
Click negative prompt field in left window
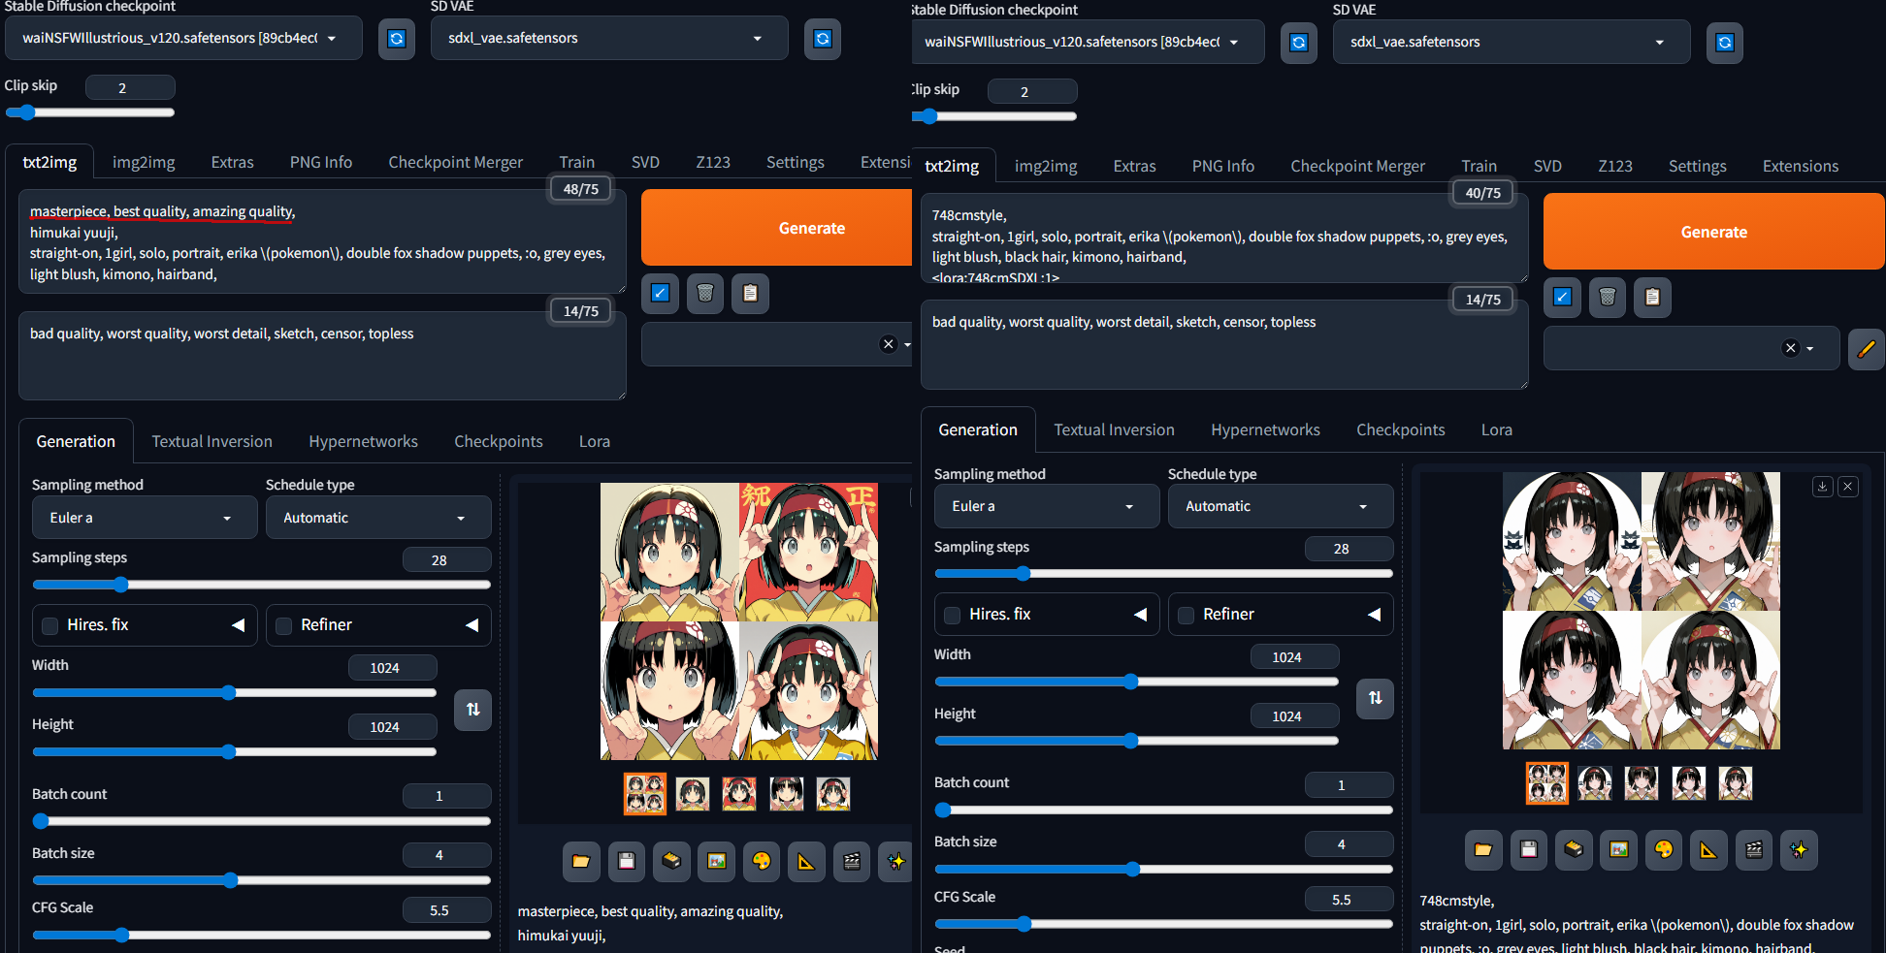[x=322, y=356]
